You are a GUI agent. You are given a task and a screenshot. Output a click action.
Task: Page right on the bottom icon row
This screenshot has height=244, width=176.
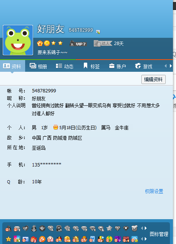(x=146, y=239)
